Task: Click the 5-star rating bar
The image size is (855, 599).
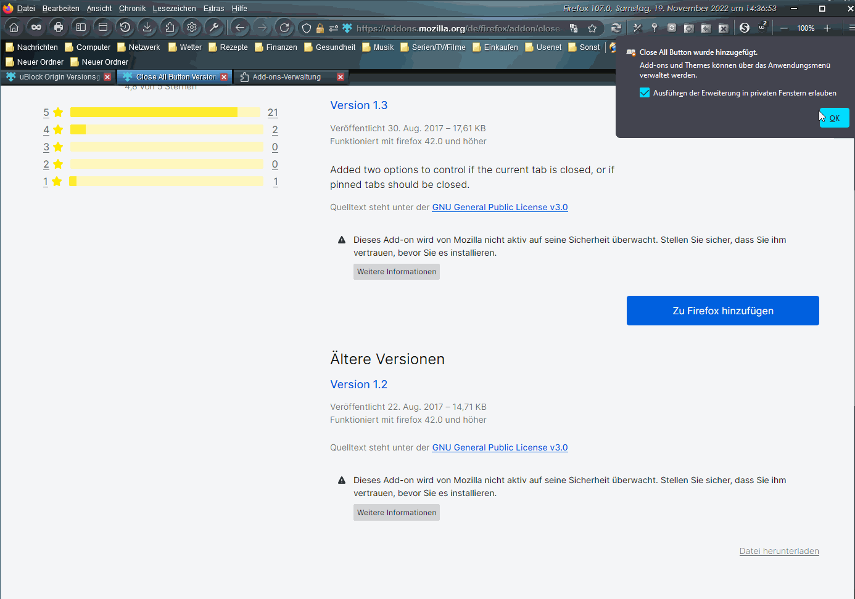Action: tap(165, 112)
